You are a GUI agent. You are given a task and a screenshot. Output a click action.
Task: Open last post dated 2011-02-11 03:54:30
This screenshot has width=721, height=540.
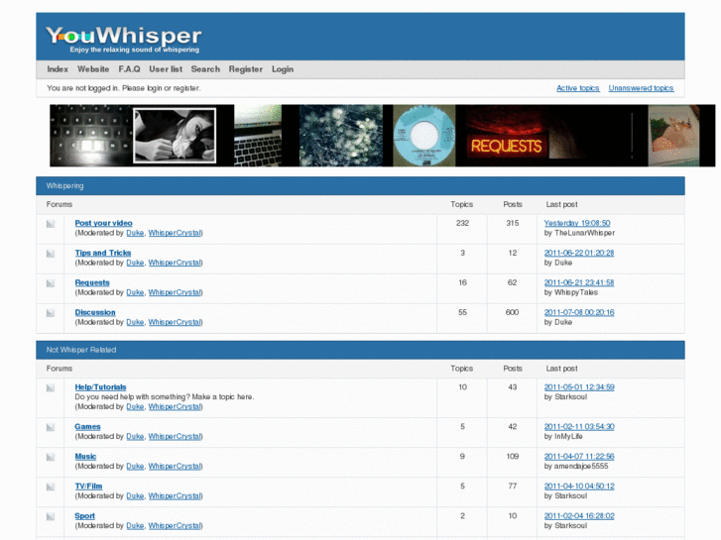pos(579,426)
